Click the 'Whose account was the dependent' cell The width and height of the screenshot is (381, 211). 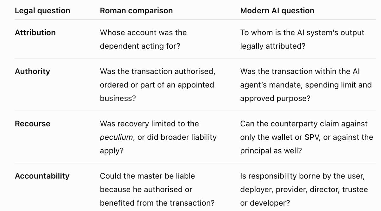click(143, 39)
